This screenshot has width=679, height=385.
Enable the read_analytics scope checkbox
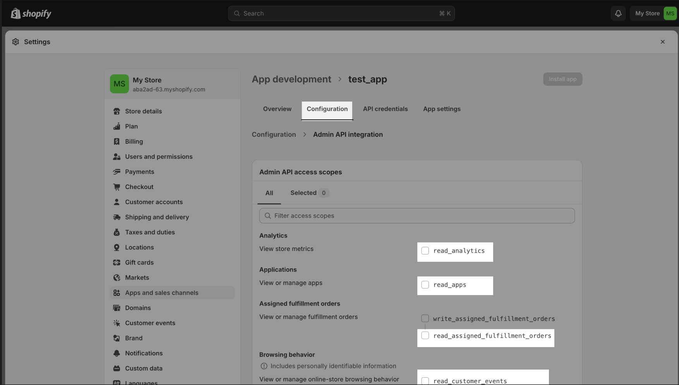[x=425, y=251]
